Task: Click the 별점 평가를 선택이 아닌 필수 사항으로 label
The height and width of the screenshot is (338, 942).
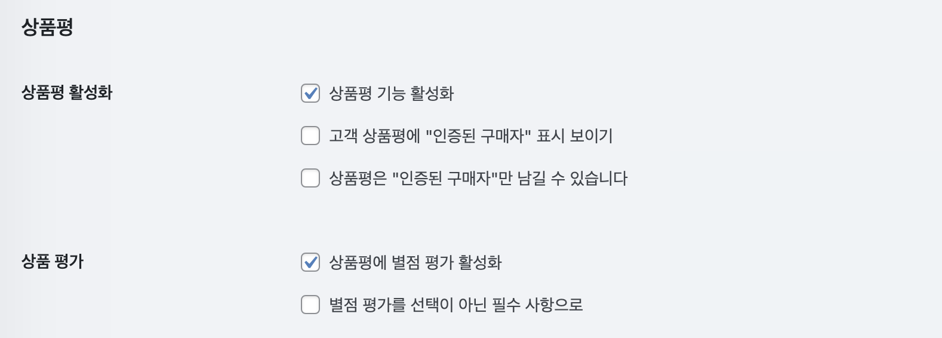Action: pyautogui.click(x=456, y=305)
